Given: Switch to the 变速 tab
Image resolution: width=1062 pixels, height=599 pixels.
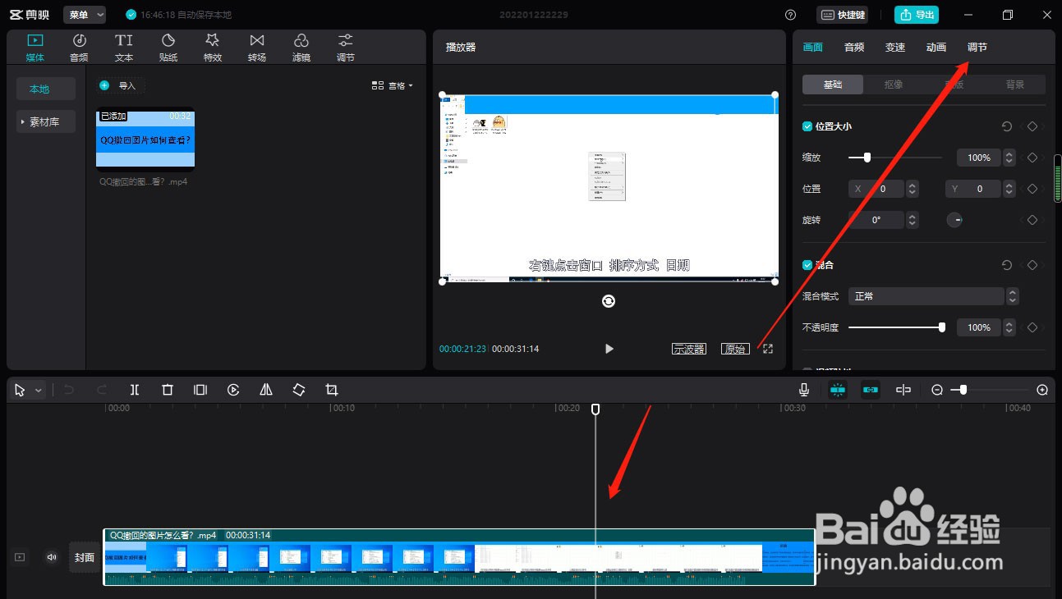Looking at the screenshot, I should [x=895, y=47].
